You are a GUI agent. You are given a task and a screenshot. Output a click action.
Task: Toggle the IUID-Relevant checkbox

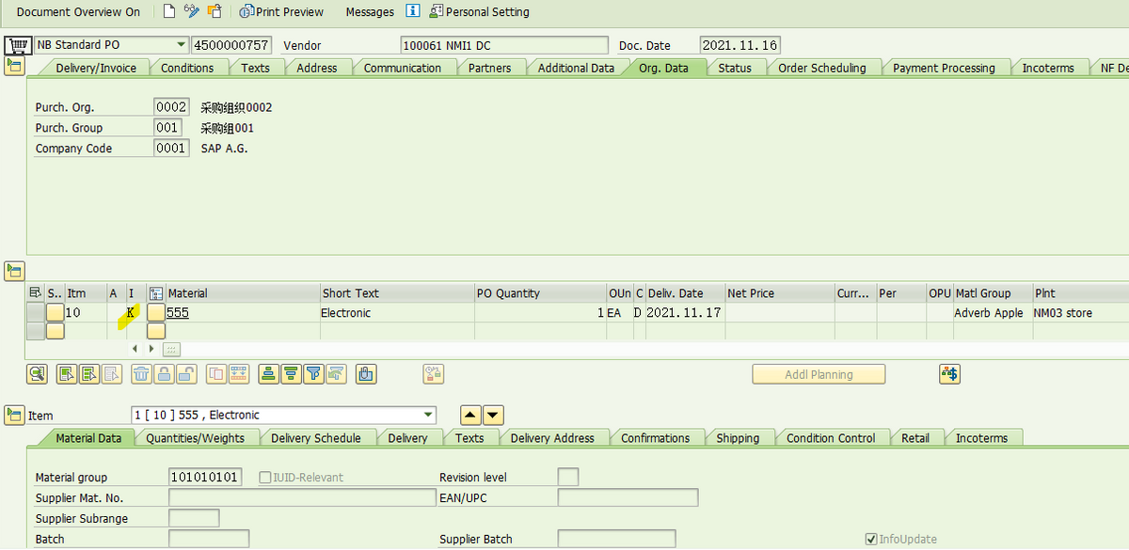click(x=265, y=477)
